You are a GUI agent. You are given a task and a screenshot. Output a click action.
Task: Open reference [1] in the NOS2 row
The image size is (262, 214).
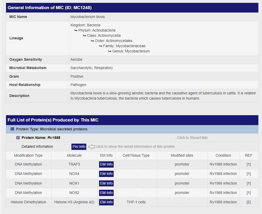(x=248, y=193)
